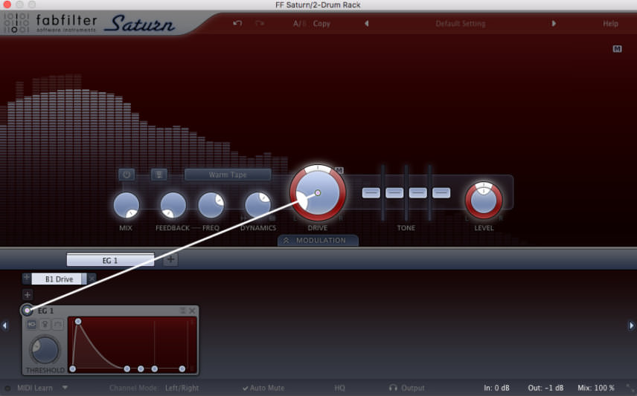This screenshot has height=396, width=637.
Task: Click the Output headphones button
Action: (406, 388)
